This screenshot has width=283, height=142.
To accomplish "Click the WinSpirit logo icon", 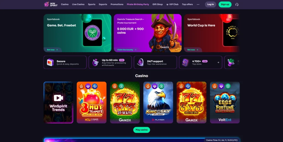I will click(46, 4).
